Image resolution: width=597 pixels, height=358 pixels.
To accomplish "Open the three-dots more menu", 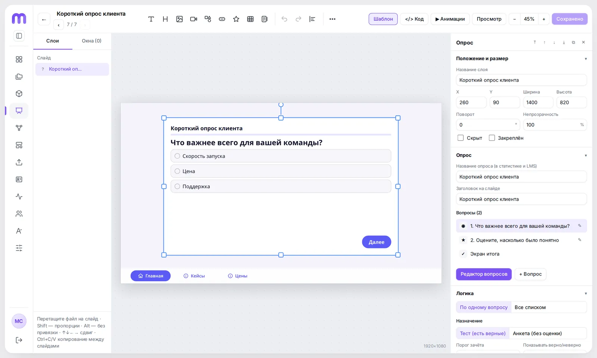I will coord(332,19).
